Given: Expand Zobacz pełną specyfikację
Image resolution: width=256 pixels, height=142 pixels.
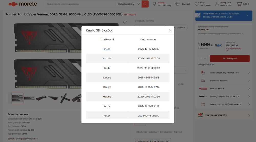Looking at the screenshot, I should [x=23, y=139].
